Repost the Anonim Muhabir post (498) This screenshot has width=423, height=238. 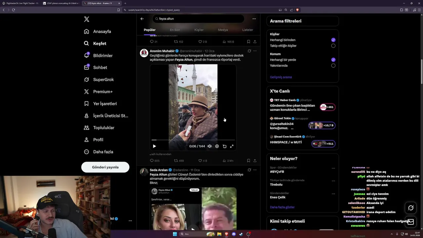[179, 161]
